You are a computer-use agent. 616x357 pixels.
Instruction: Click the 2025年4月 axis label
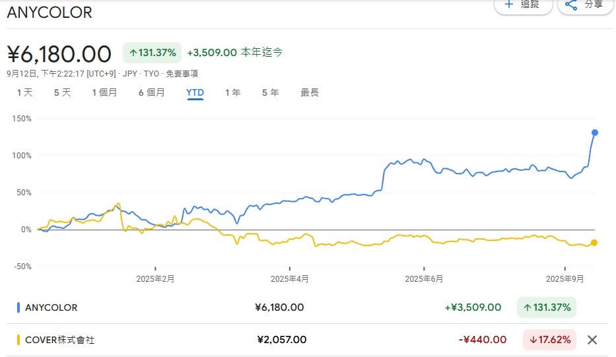[290, 279]
